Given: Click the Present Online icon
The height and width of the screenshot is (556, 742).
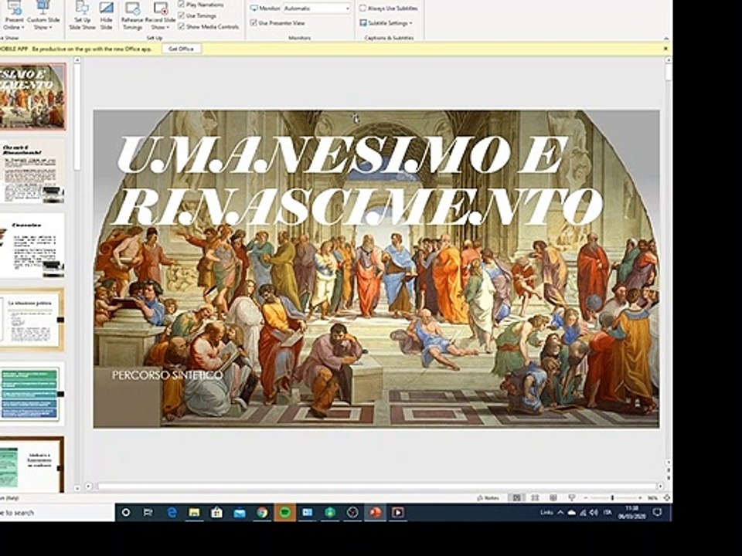Looking at the screenshot, I should (x=14, y=8).
